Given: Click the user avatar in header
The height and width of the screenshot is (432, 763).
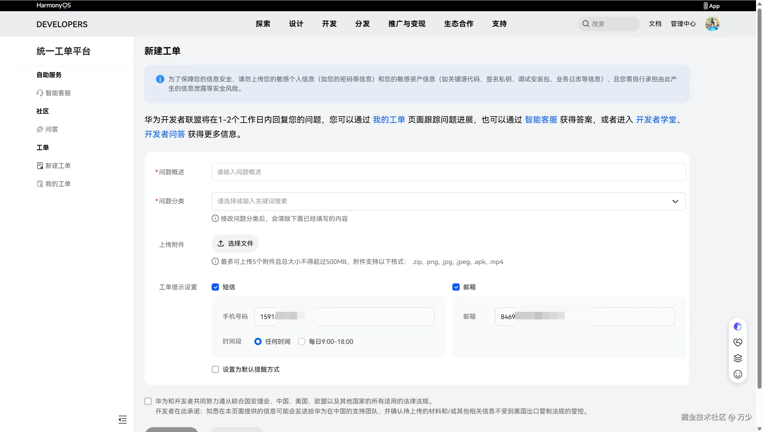Looking at the screenshot, I should pos(712,24).
